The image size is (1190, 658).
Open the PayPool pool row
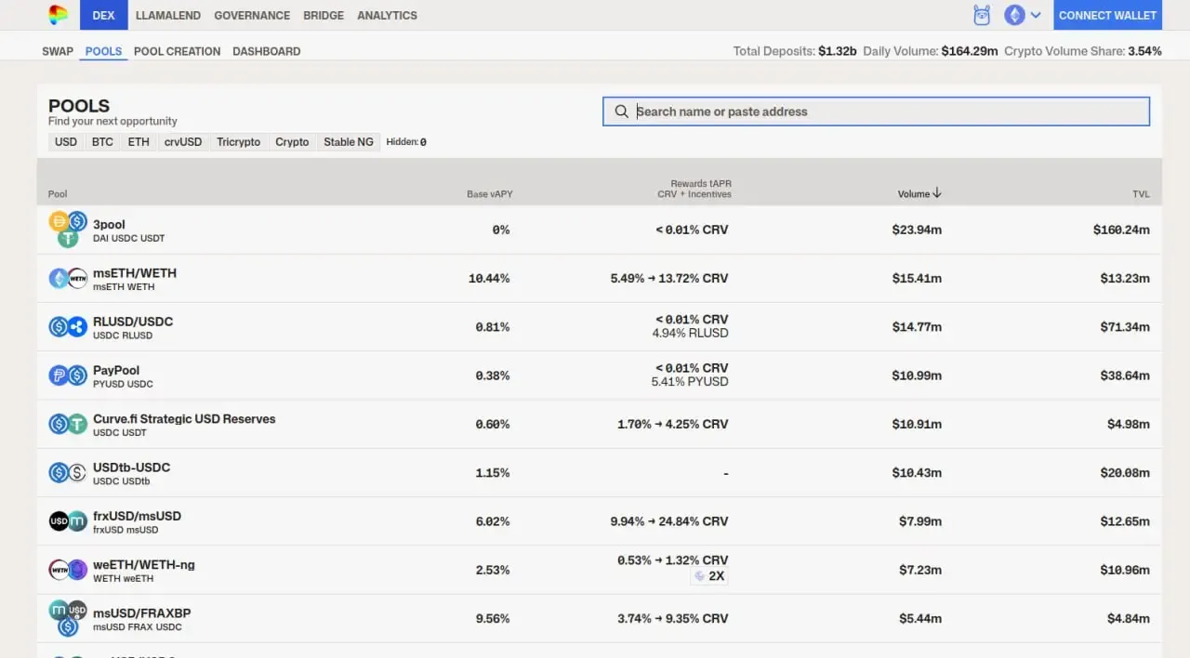pos(600,375)
